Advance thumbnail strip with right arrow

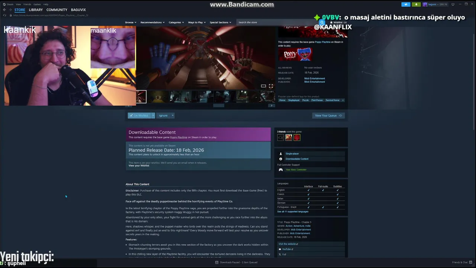[x=271, y=105]
